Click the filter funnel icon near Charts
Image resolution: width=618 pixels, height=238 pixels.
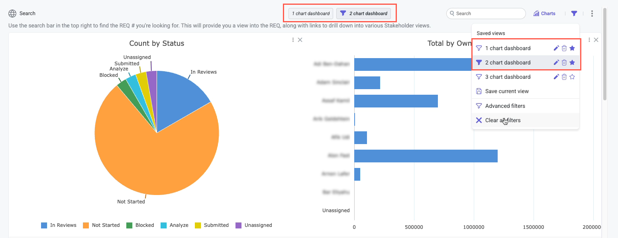point(574,13)
